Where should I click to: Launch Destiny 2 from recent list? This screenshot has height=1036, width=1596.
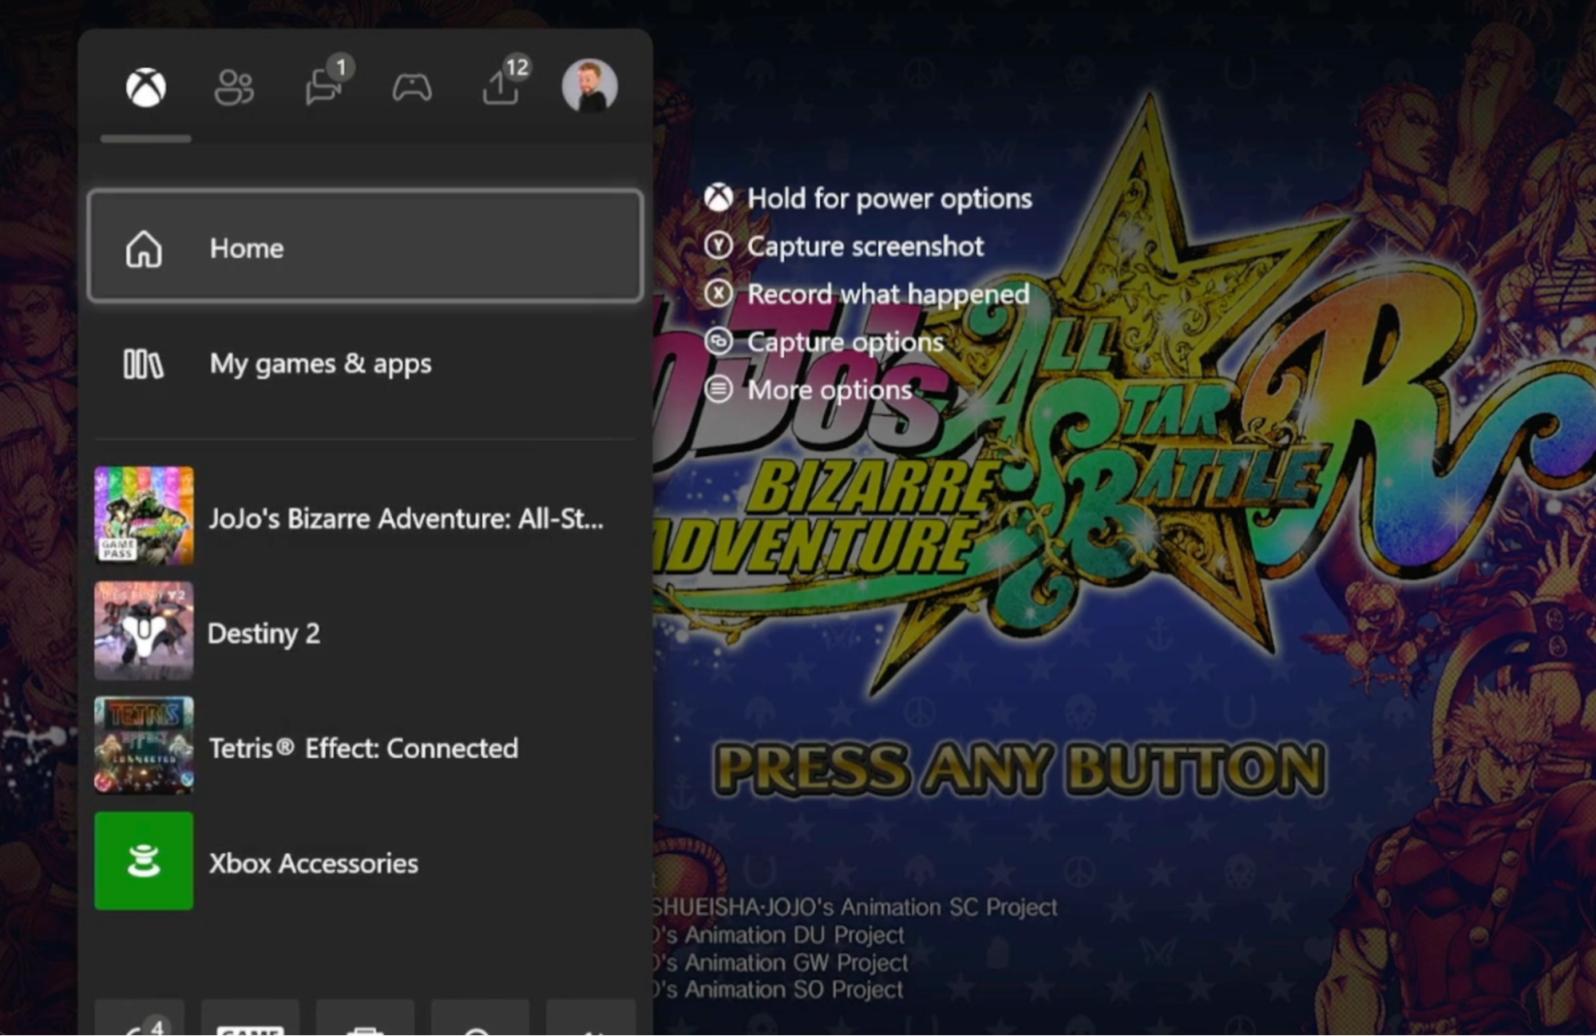point(264,633)
